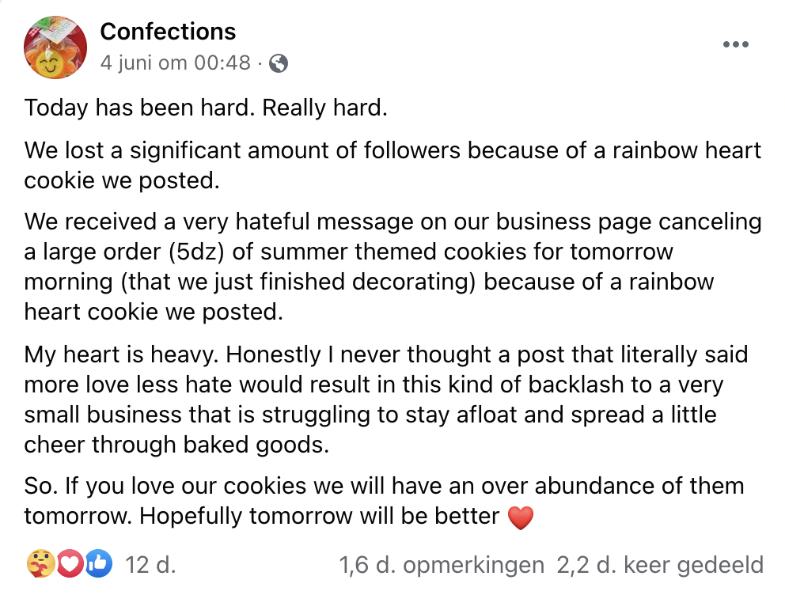Open the three-dot post options menu
This screenshot has height=595, width=785.
pyautogui.click(x=735, y=45)
